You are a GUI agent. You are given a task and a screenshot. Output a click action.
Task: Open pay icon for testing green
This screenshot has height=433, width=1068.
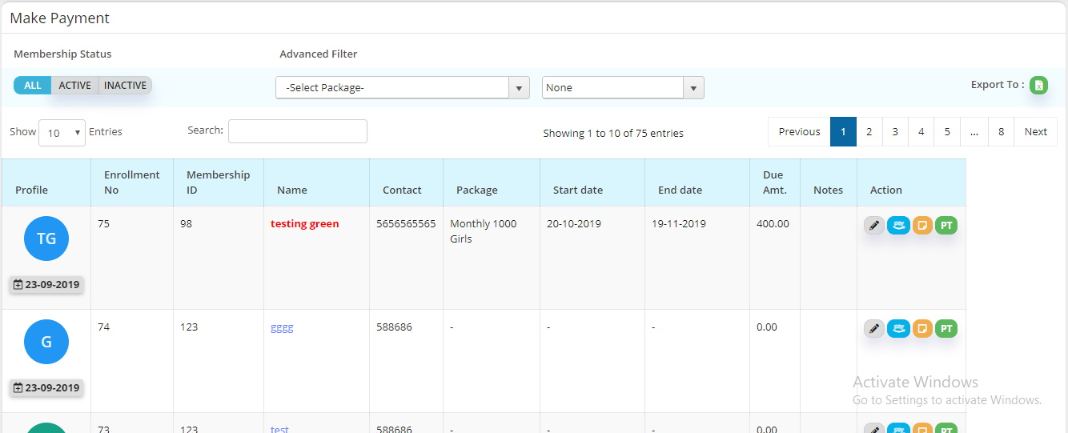point(898,226)
